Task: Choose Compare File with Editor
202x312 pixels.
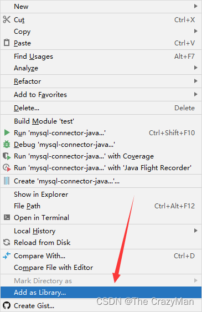Action: 101,268
